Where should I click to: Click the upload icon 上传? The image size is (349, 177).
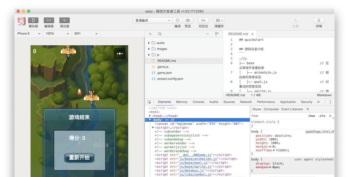295,20
